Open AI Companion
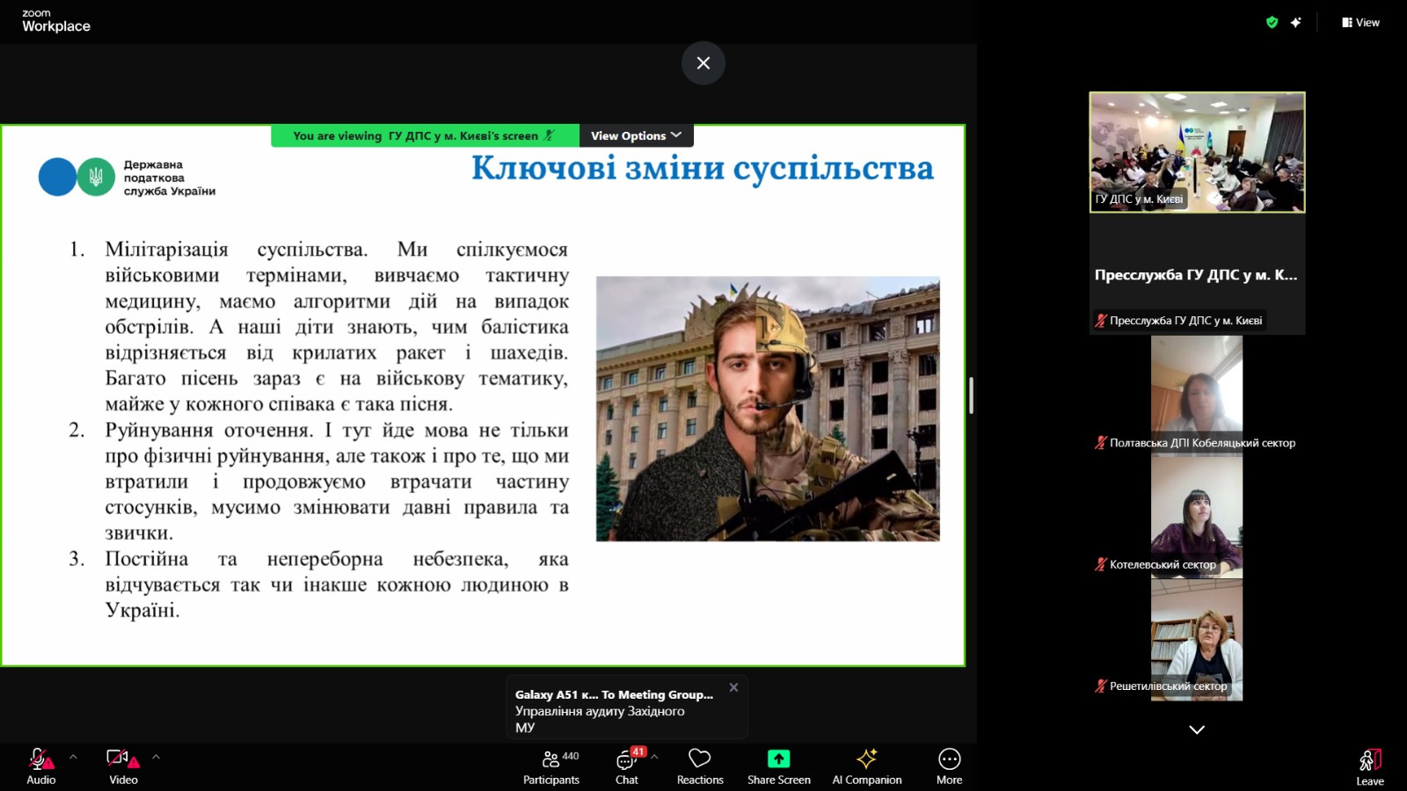Screen dimensions: 1407x791 coord(867,766)
